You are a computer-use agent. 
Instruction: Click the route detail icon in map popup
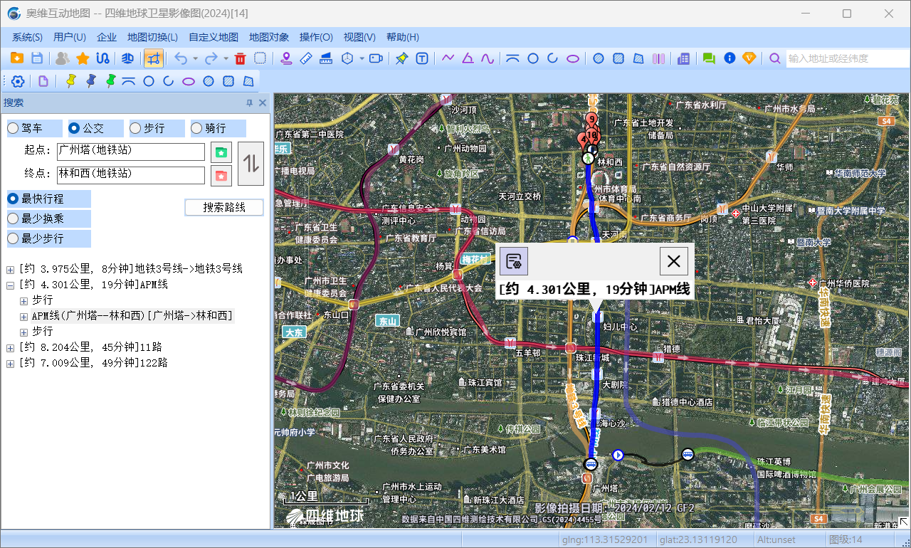tap(514, 261)
